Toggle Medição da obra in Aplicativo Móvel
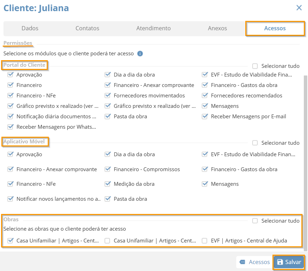Viewport: 308px width, 271px height. coord(107,184)
